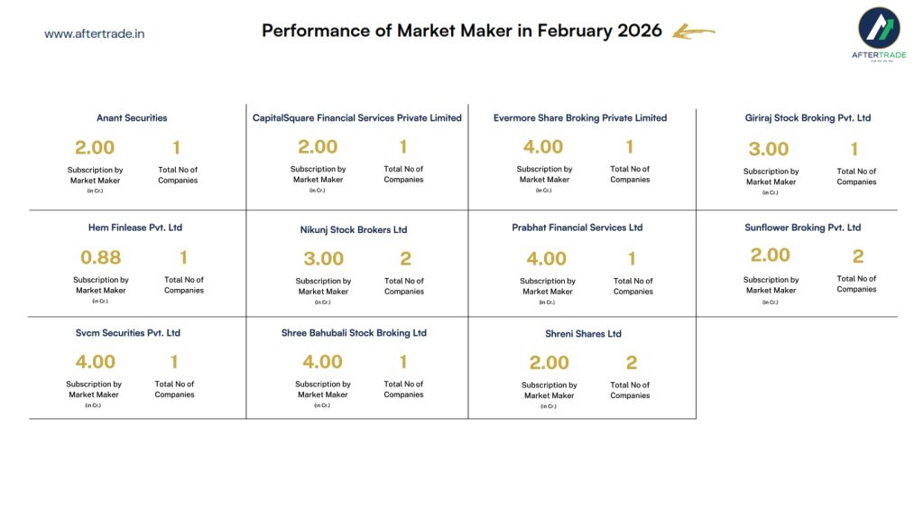Click the Performance of Market Maker title
Viewport: 924px width, 520px height.
coord(461,31)
